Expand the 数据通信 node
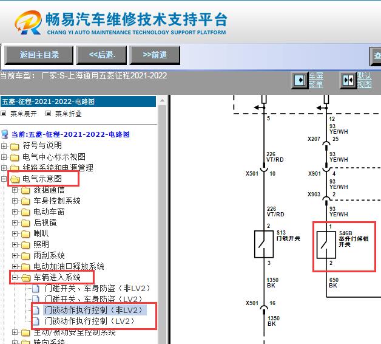The width and height of the screenshot is (381, 344). click(x=15, y=190)
